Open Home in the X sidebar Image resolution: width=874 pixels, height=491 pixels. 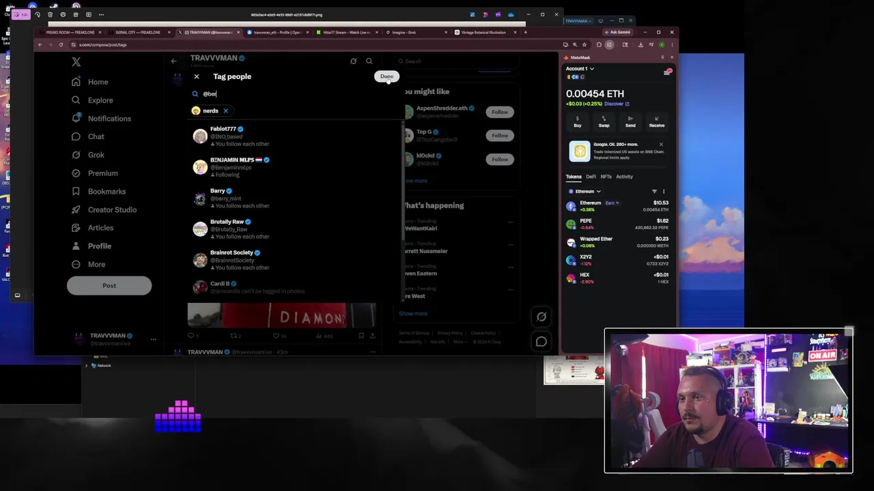(x=90, y=82)
